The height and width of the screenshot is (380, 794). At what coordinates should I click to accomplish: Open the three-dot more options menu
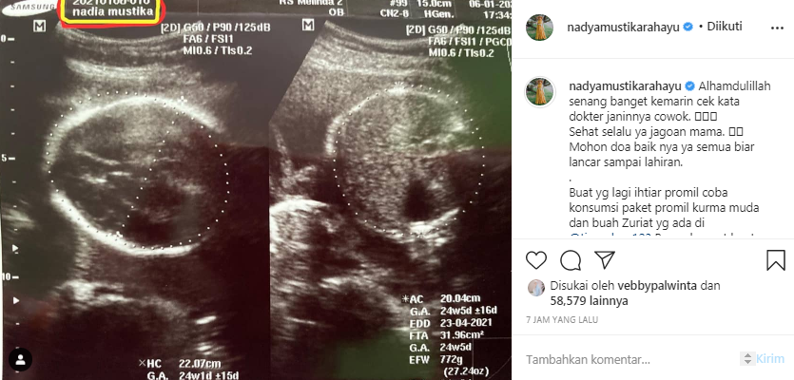777,28
